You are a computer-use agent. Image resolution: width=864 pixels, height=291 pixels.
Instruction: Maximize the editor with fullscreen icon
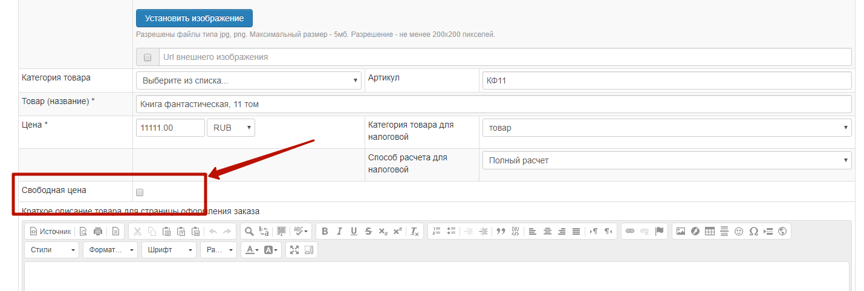(x=294, y=250)
